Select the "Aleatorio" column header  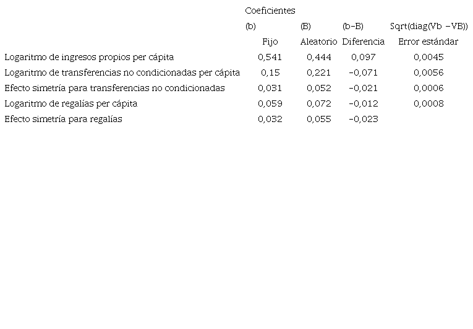[x=318, y=42]
